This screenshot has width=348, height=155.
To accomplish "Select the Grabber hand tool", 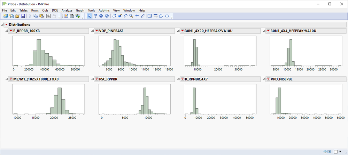I will [x=114, y=16].
